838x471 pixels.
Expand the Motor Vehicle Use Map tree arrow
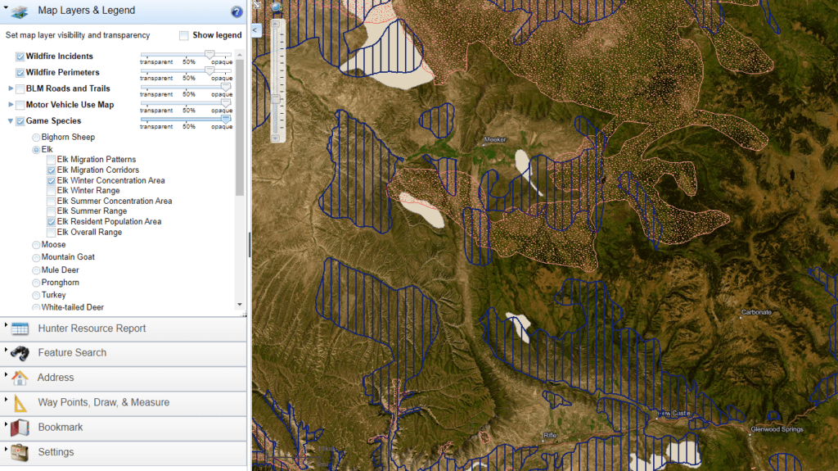[11, 104]
